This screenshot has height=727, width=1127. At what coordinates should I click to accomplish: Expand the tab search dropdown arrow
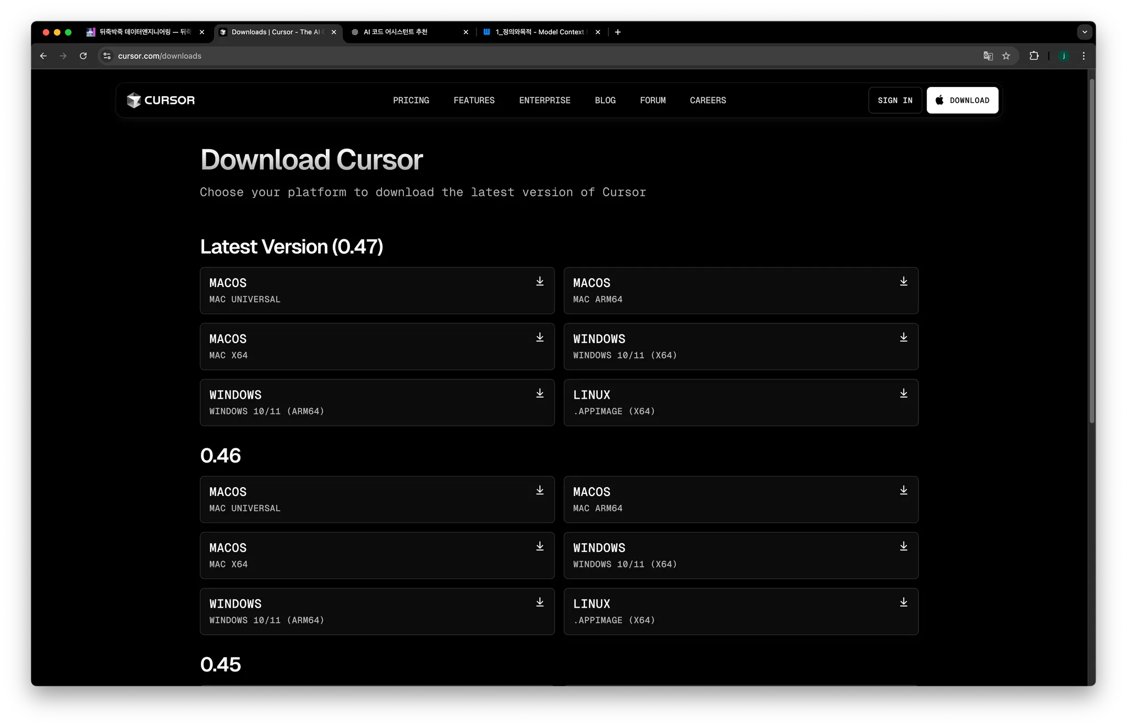click(1085, 32)
